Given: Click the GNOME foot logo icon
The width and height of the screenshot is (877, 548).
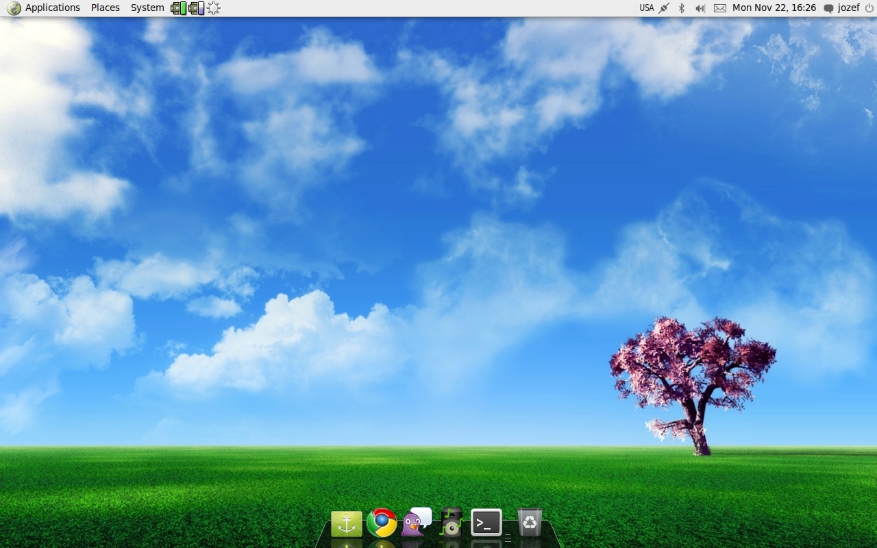Looking at the screenshot, I should (14, 8).
